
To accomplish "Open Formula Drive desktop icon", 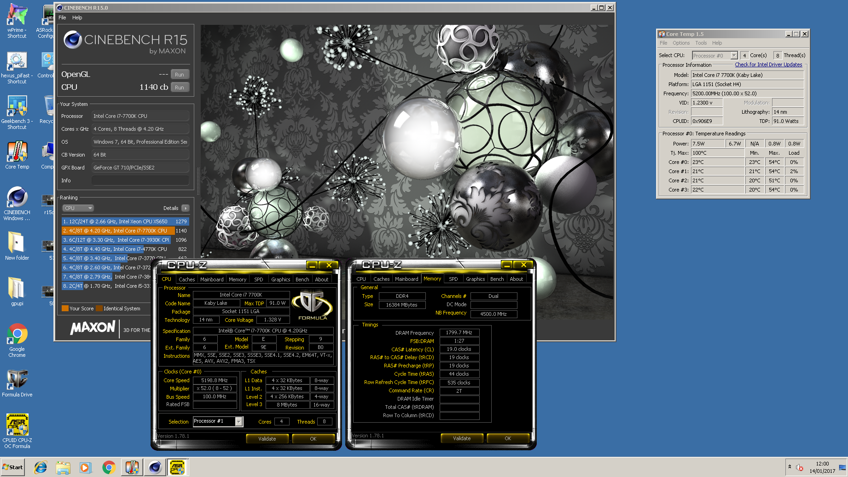I will tap(17, 383).
